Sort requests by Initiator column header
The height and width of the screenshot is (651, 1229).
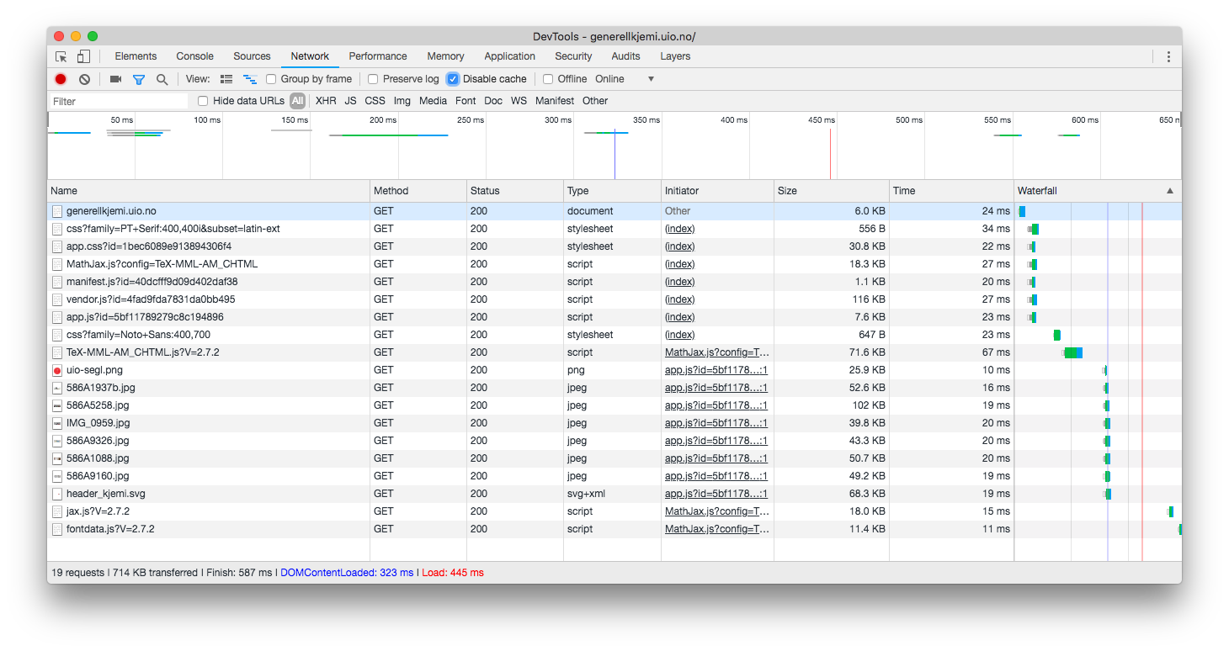[718, 191]
